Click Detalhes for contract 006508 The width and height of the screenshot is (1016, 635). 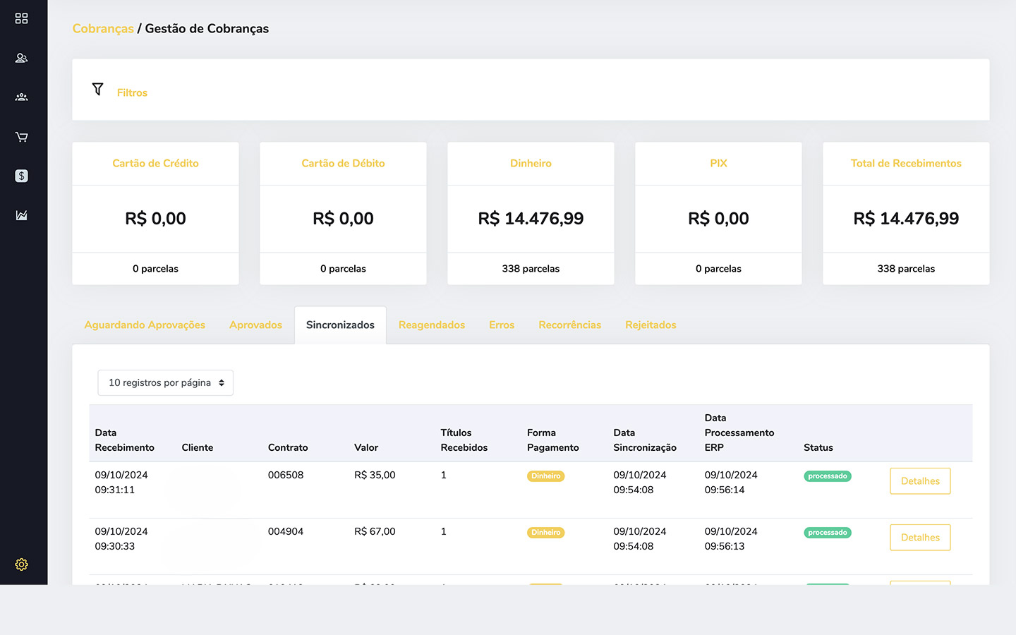[920, 481]
